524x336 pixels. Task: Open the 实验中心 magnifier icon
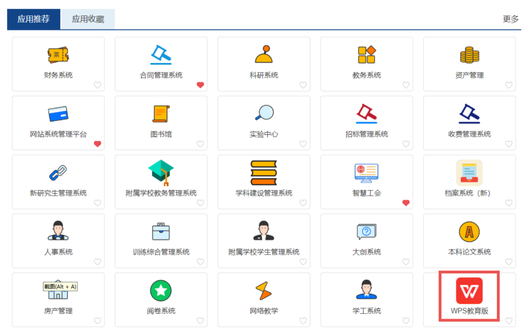click(x=264, y=113)
